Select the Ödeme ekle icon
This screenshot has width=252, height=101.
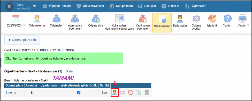(x=96, y=19)
